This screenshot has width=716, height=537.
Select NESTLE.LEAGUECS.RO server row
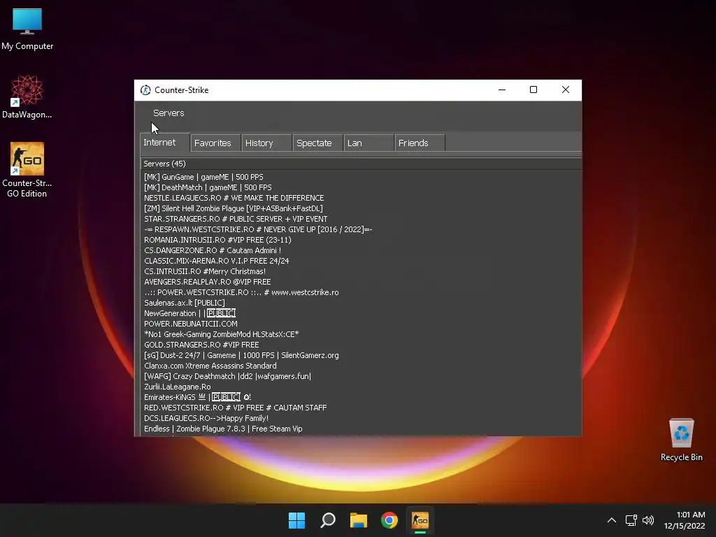[x=361, y=198]
